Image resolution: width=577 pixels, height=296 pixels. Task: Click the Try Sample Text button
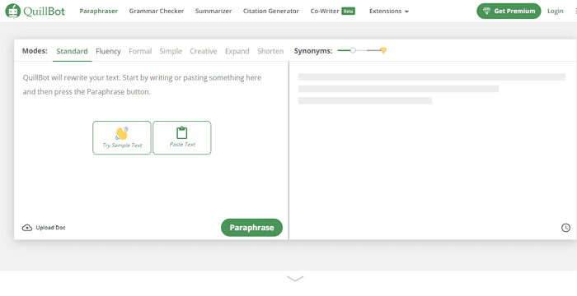point(122,137)
